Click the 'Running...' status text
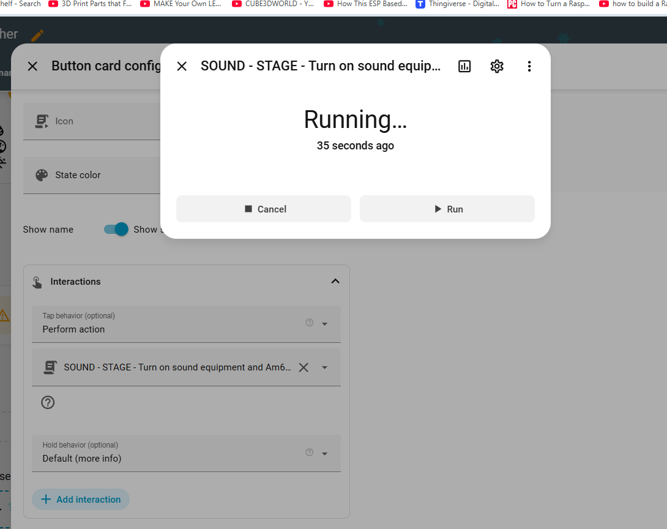The height and width of the screenshot is (529, 667). (356, 119)
